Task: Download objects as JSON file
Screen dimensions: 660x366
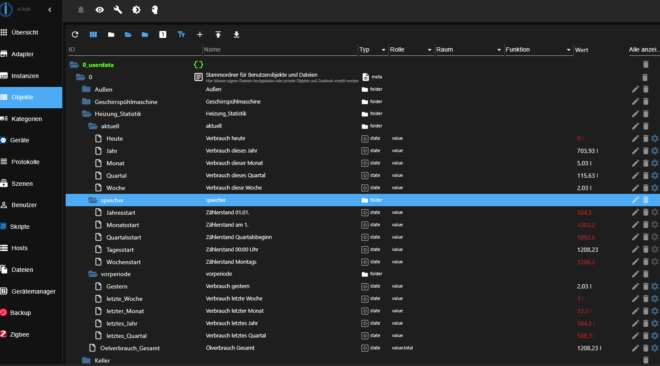Action: click(x=237, y=35)
